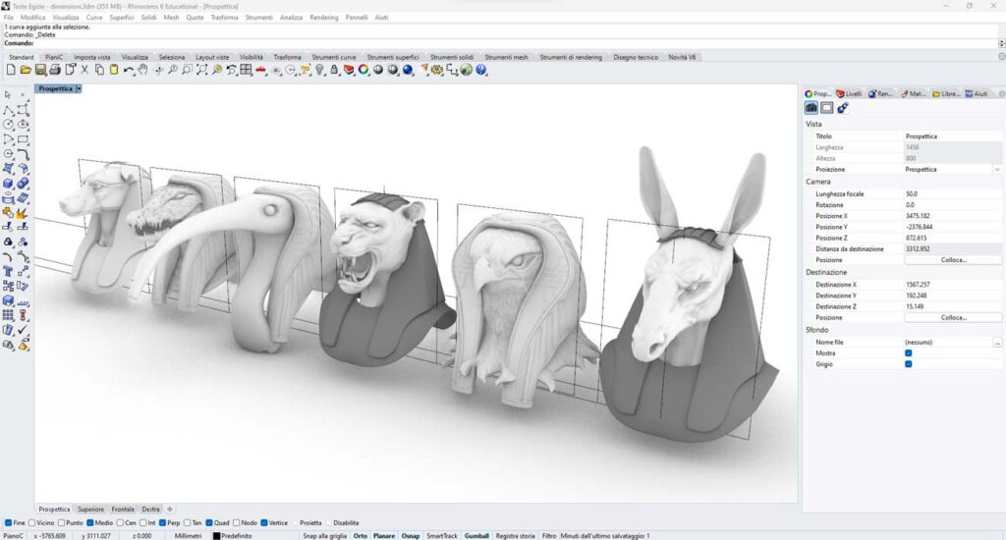Click the red car icon
The image size is (1006, 540).
point(260,70)
